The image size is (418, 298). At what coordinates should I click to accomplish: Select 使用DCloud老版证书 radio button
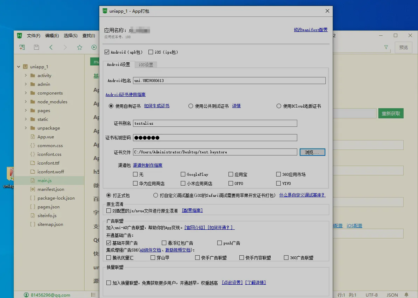coord(279,106)
